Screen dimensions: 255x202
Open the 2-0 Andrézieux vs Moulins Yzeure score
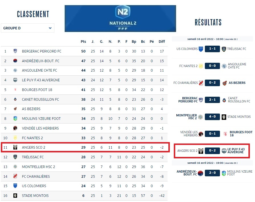212,173
